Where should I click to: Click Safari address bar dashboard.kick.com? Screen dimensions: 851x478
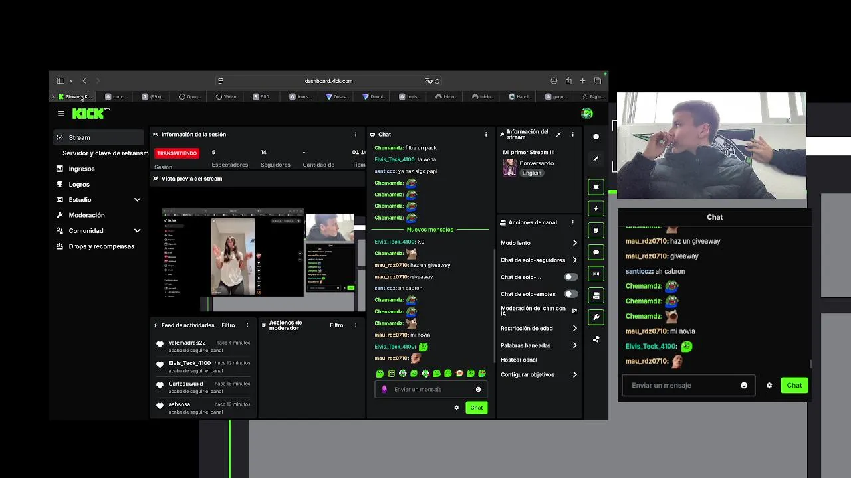(328, 81)
